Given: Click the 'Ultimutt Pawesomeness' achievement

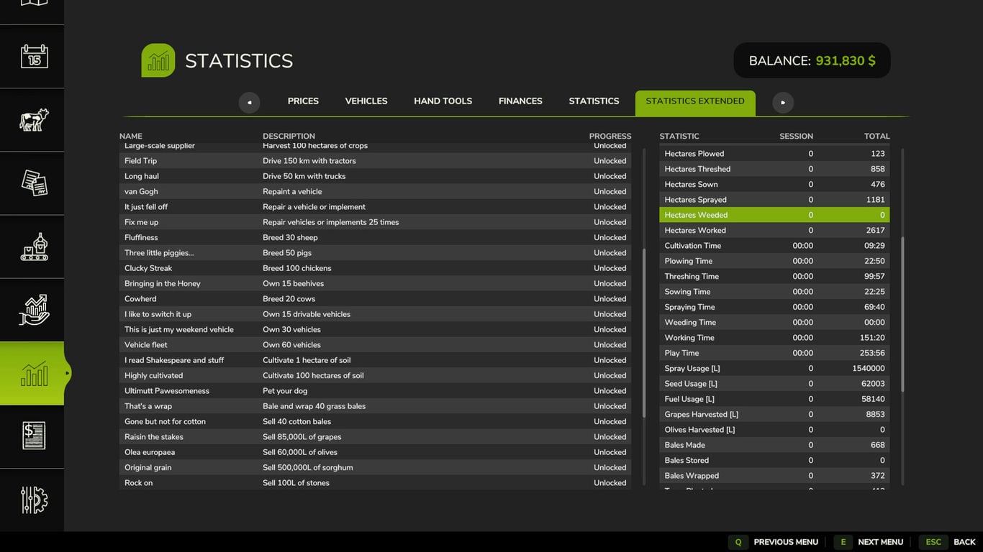Looking at the screenshot, I should pos(375,391).
